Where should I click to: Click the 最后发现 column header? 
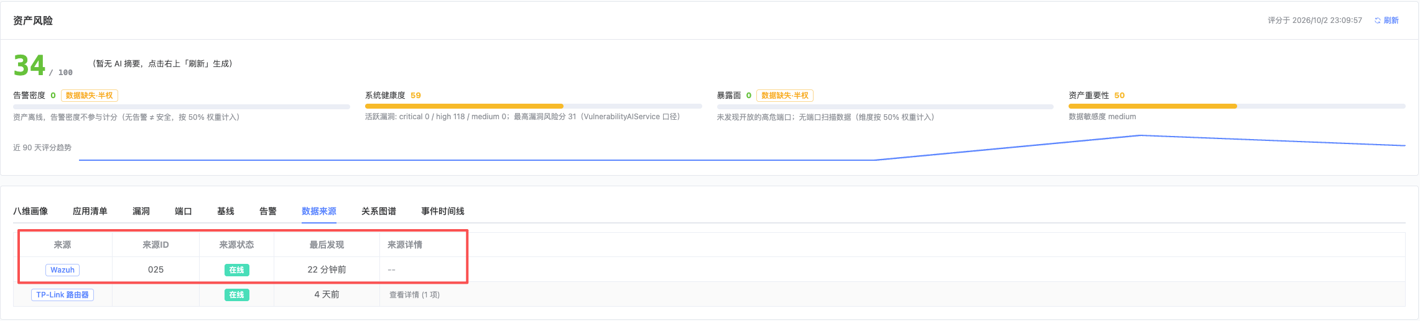[327, 245]
